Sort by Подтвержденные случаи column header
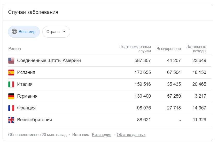The image size is (218, 145). pyautogui.click(x=135, y=49)
